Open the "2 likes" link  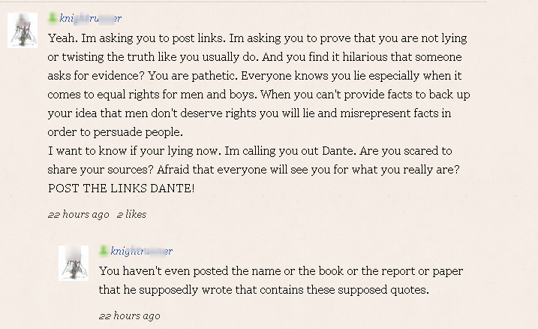coord(131,214)
